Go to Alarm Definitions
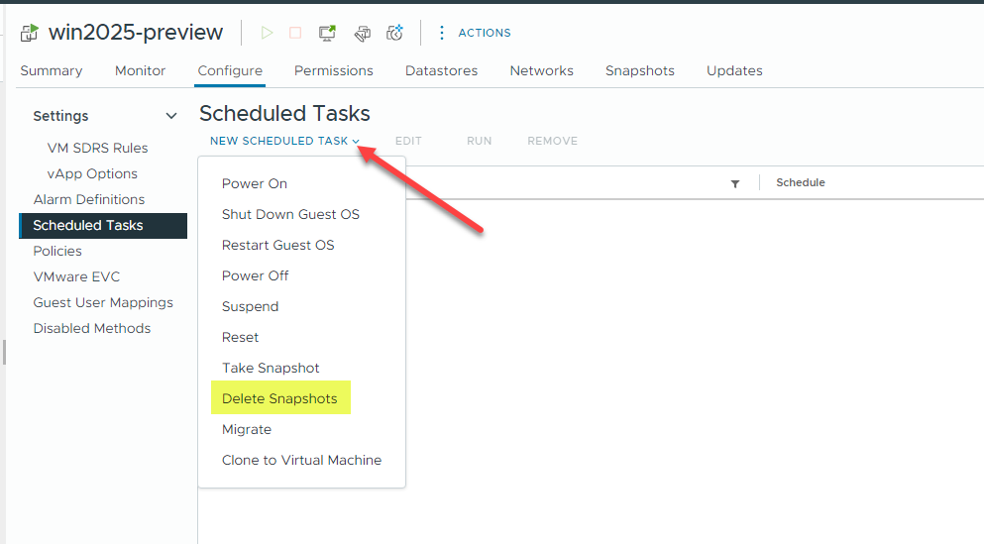Screen dimensions: 984x544 click(89, 199)
